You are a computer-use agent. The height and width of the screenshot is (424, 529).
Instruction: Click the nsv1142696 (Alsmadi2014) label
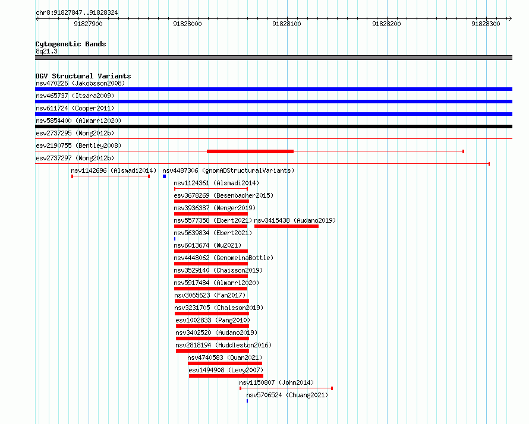(x=114, y=170)
